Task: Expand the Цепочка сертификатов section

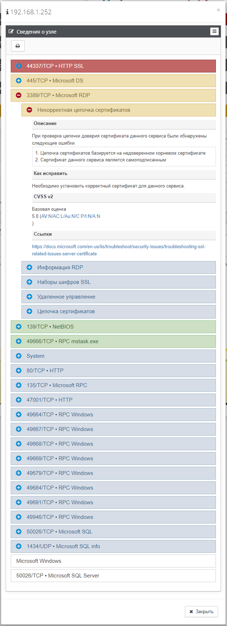Action: point(29,311)
